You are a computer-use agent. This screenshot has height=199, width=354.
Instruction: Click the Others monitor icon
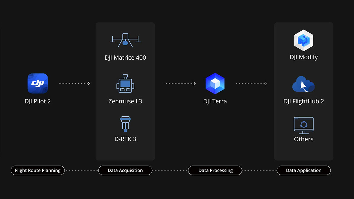[304, 125]
